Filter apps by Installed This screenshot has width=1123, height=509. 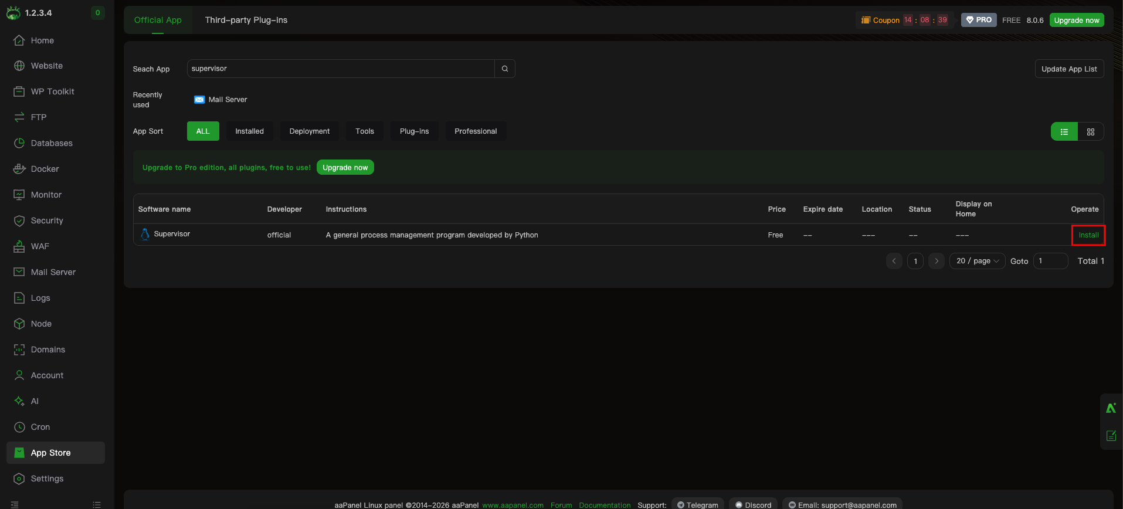(x=250, y=131)
